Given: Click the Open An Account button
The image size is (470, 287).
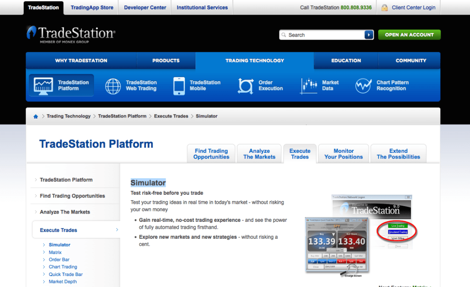Looking at the screenshot, I should (409, 35).
